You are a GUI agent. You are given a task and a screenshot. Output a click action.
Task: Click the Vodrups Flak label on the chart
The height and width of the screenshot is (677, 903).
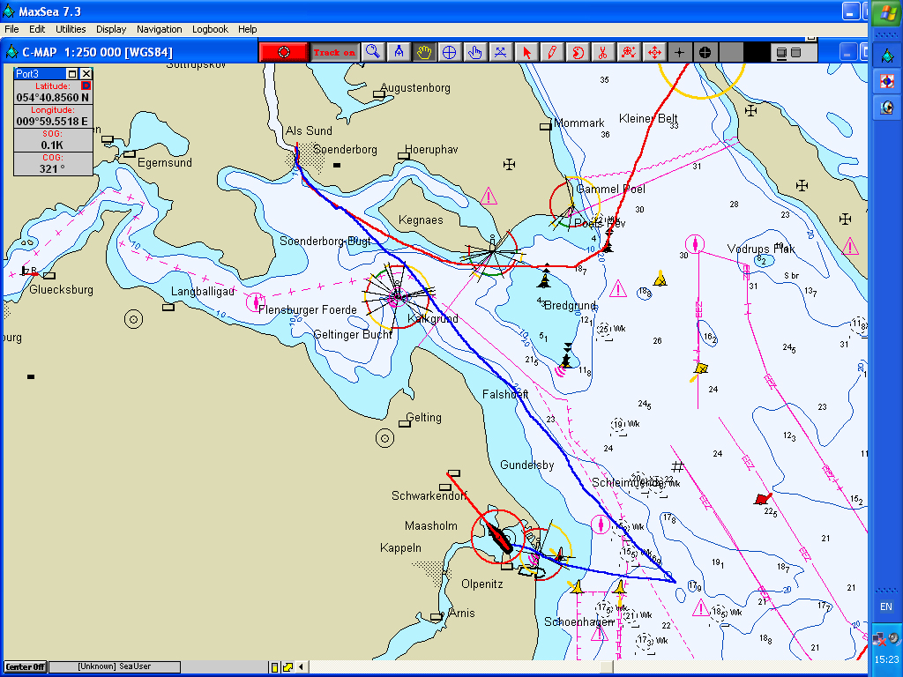pyautogui.click(x=761, y=249)
